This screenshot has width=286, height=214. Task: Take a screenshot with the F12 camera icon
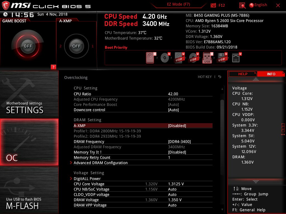point(213,5)
